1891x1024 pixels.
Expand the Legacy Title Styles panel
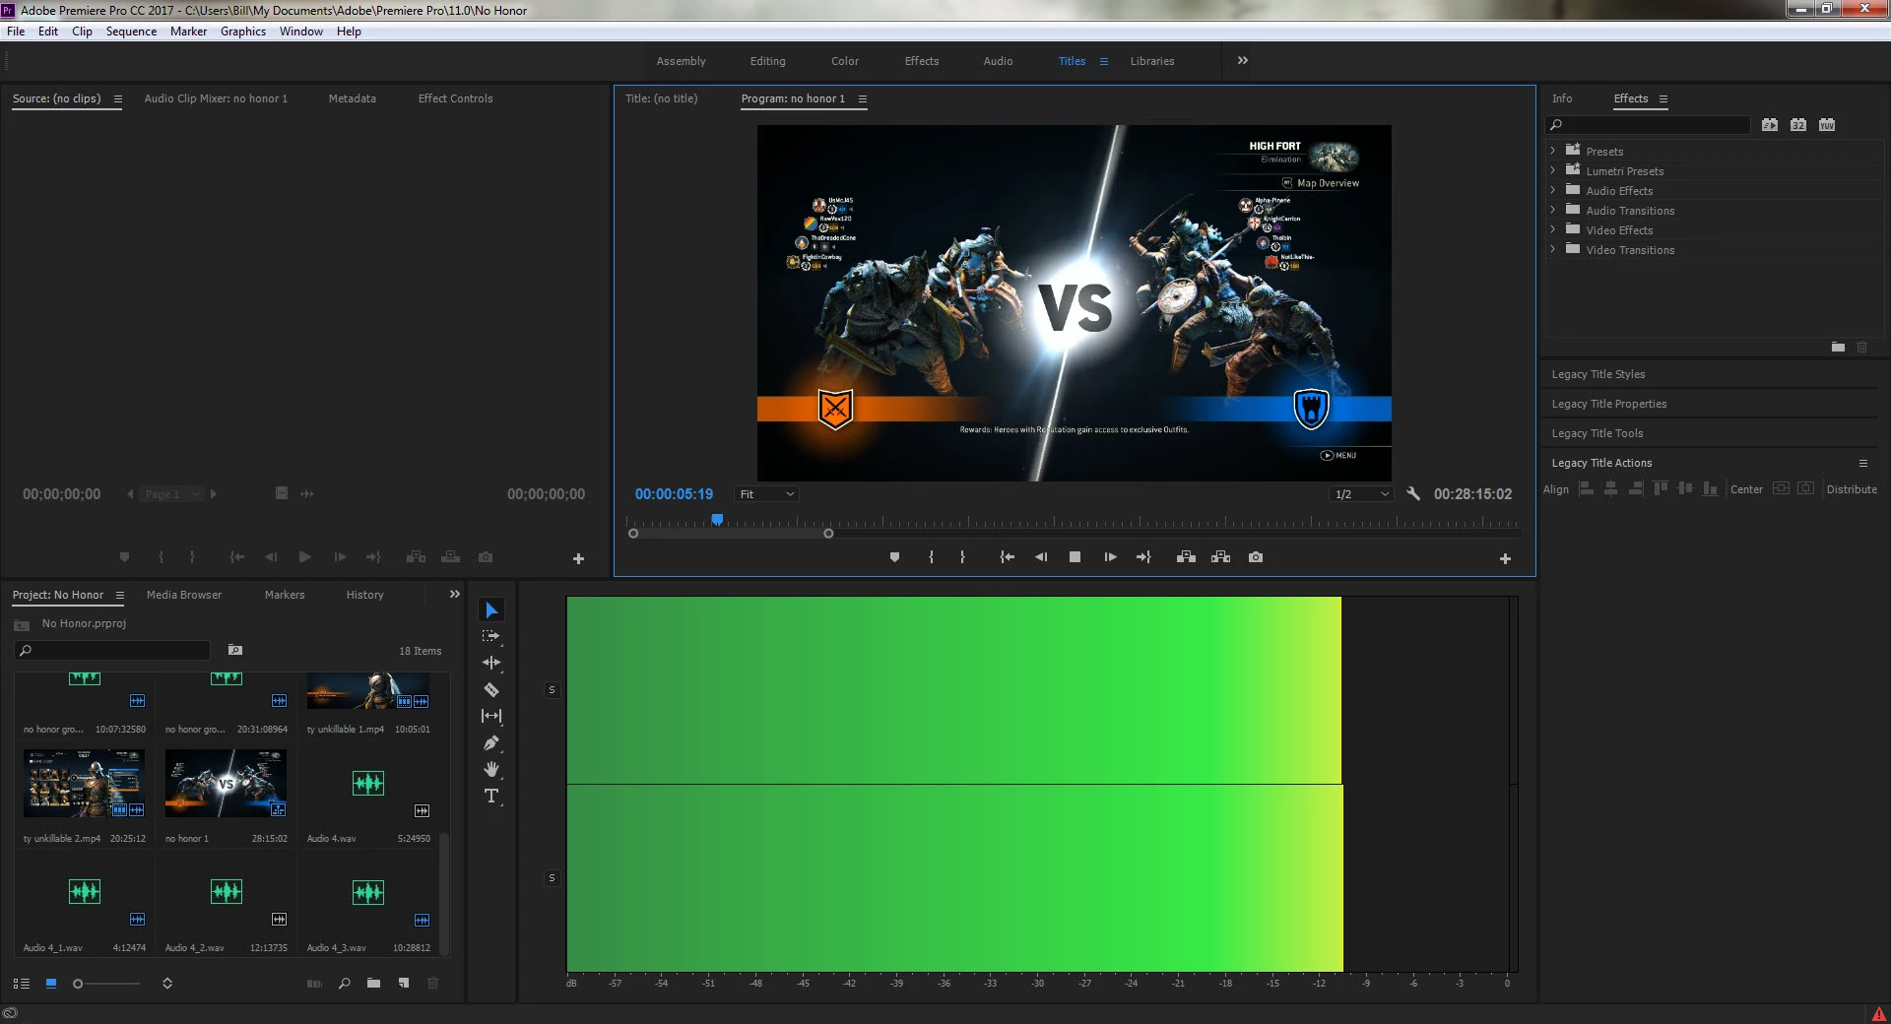tap(1598, 374)
